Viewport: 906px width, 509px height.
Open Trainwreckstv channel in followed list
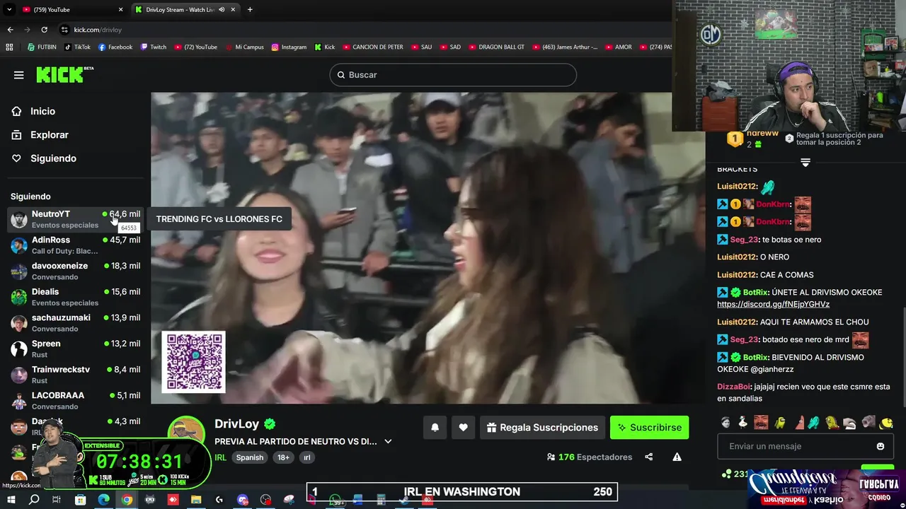click(x=75, y=375)
